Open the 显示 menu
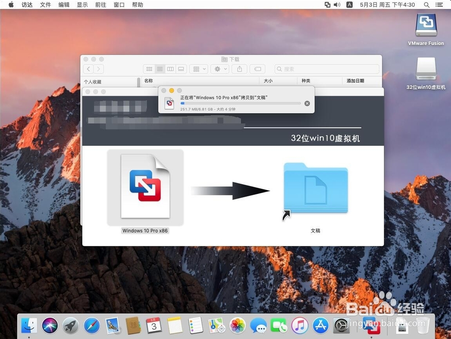The image size is (451, 339). 82,5
